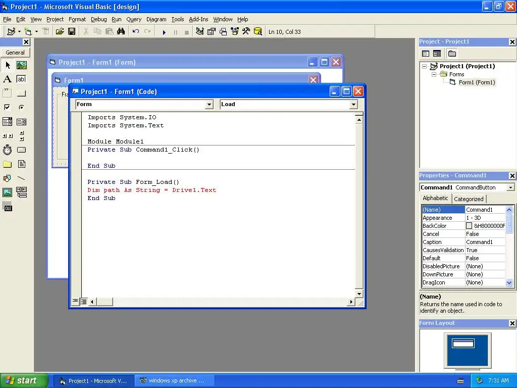Click the Add Form toolbar icon
517x388 pixels.
click(x=28, y=32)
